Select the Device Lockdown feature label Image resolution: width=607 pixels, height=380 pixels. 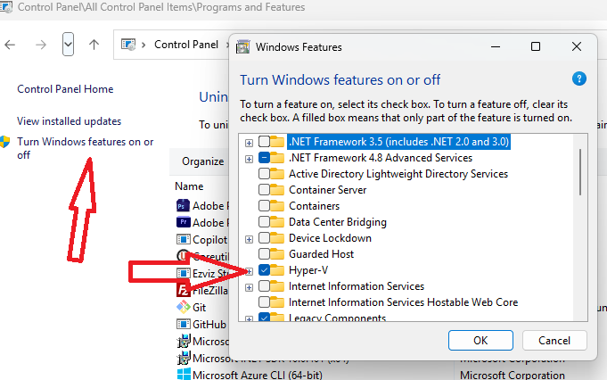pos(330,238)
